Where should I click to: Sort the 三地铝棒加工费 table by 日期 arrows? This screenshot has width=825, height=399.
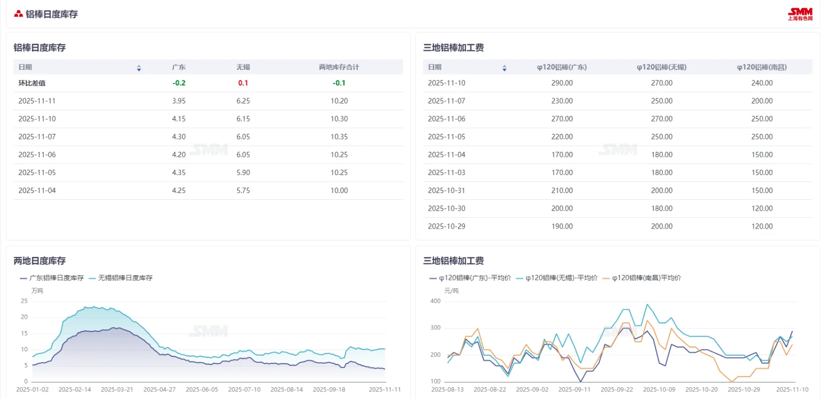point(504,68)
